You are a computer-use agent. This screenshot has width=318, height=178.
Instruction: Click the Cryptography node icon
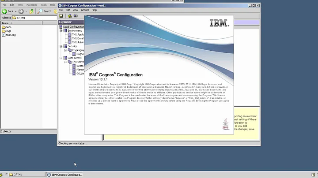tap(70, 50)
